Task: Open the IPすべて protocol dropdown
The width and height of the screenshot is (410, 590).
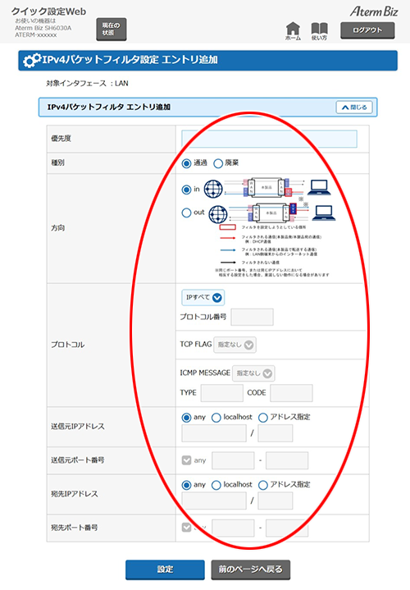Action: (x=203, y=298)
